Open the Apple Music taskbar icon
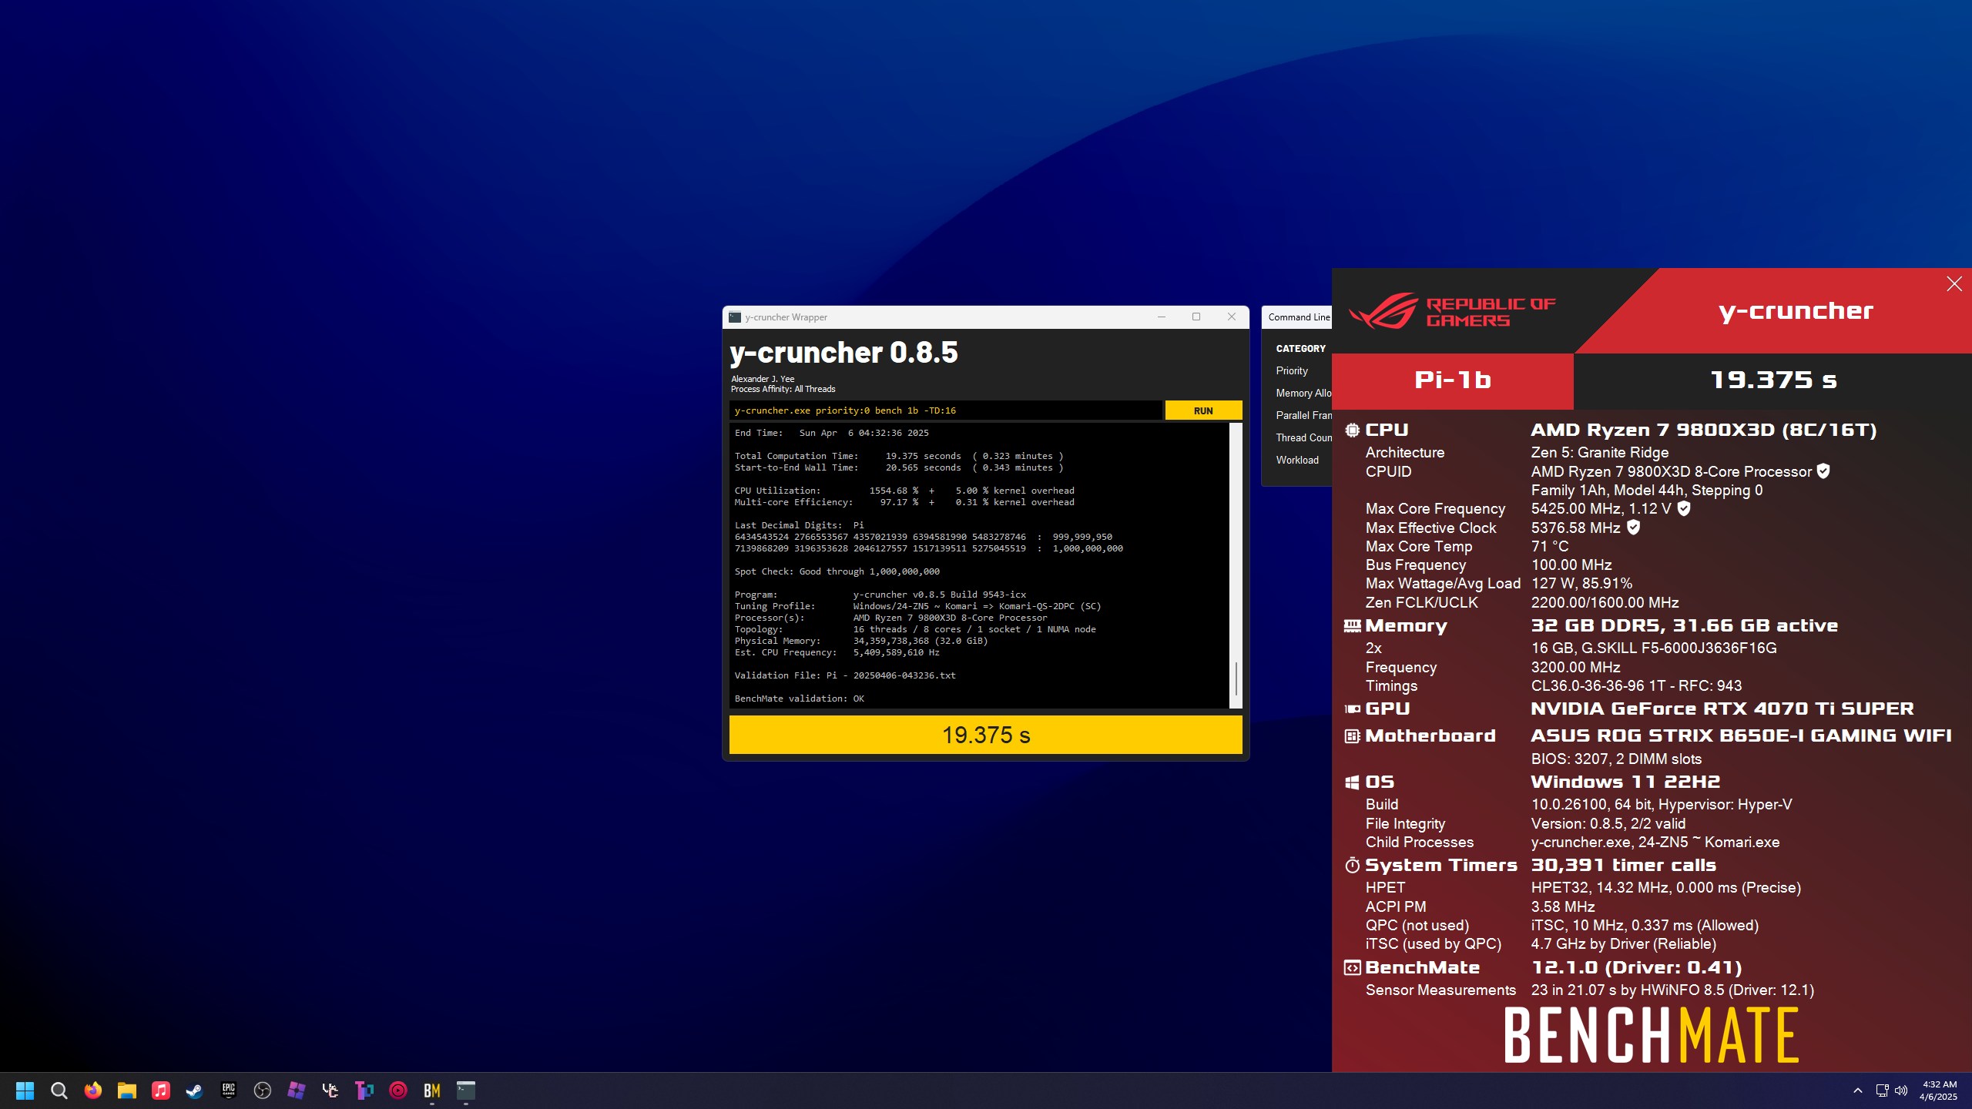Viewport: 1972px width, 1109px height. point(160,1091)
